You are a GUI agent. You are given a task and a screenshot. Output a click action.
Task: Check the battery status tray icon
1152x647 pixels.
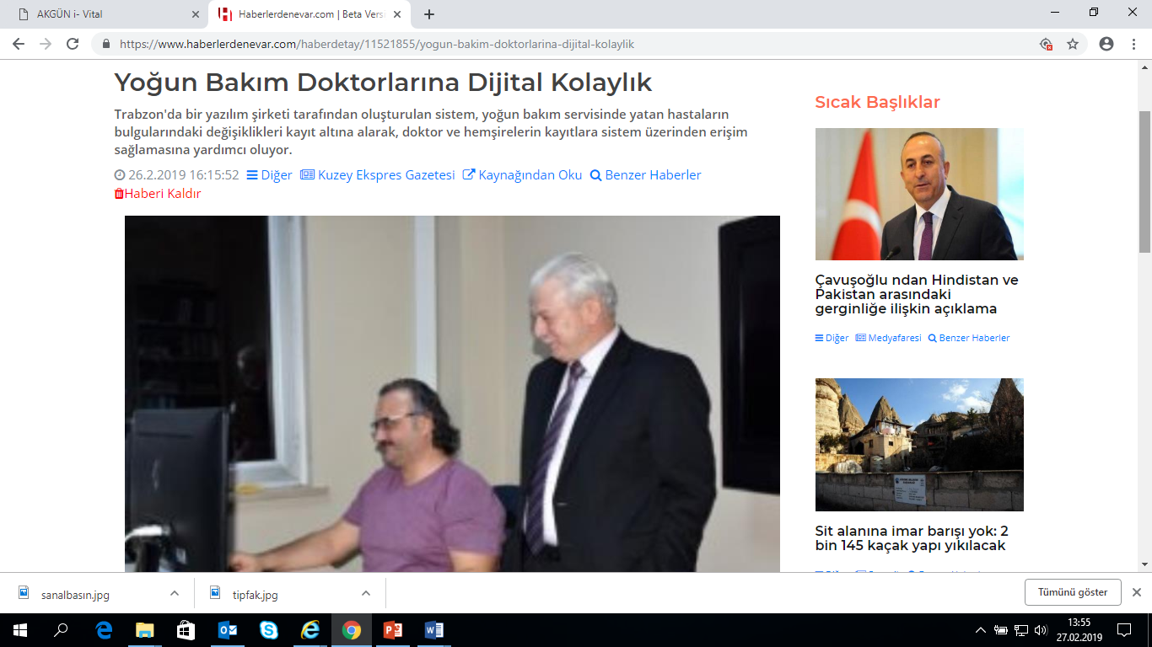coord(1001,630)
